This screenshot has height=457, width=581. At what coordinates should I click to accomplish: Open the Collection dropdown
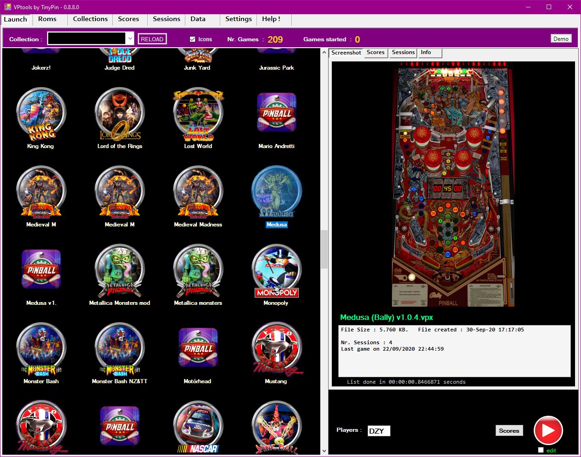(x=130, y=39)
